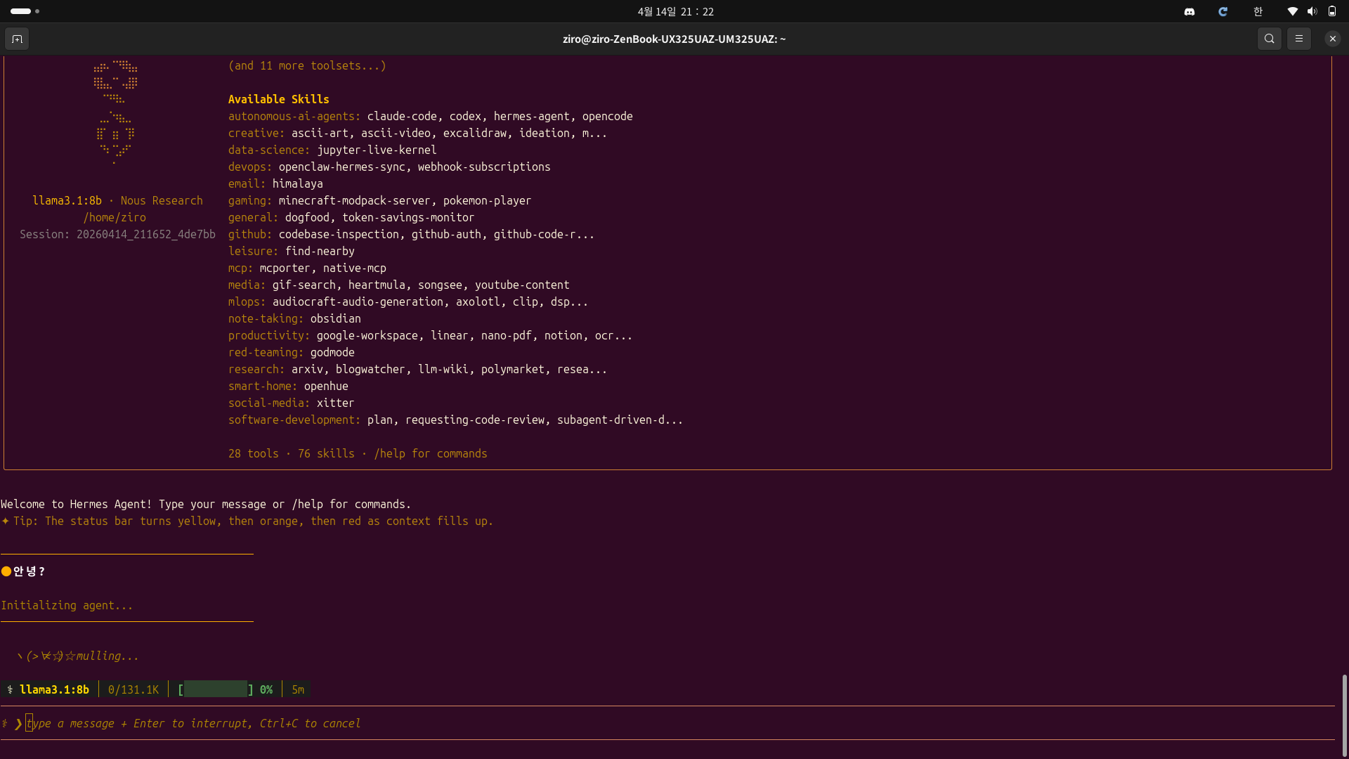Open terminal search
The width and height of the screenshot is (1349, 759).
(1269, 39)
